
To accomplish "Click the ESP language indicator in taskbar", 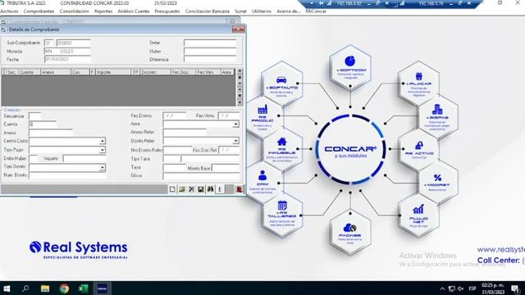I will click(x=472, y=288).
